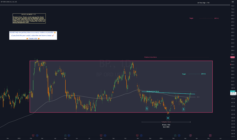Screen dimensions: 237x140
Task: Open the upcoming earnings marker above May 2024
Action: point(210,135)
